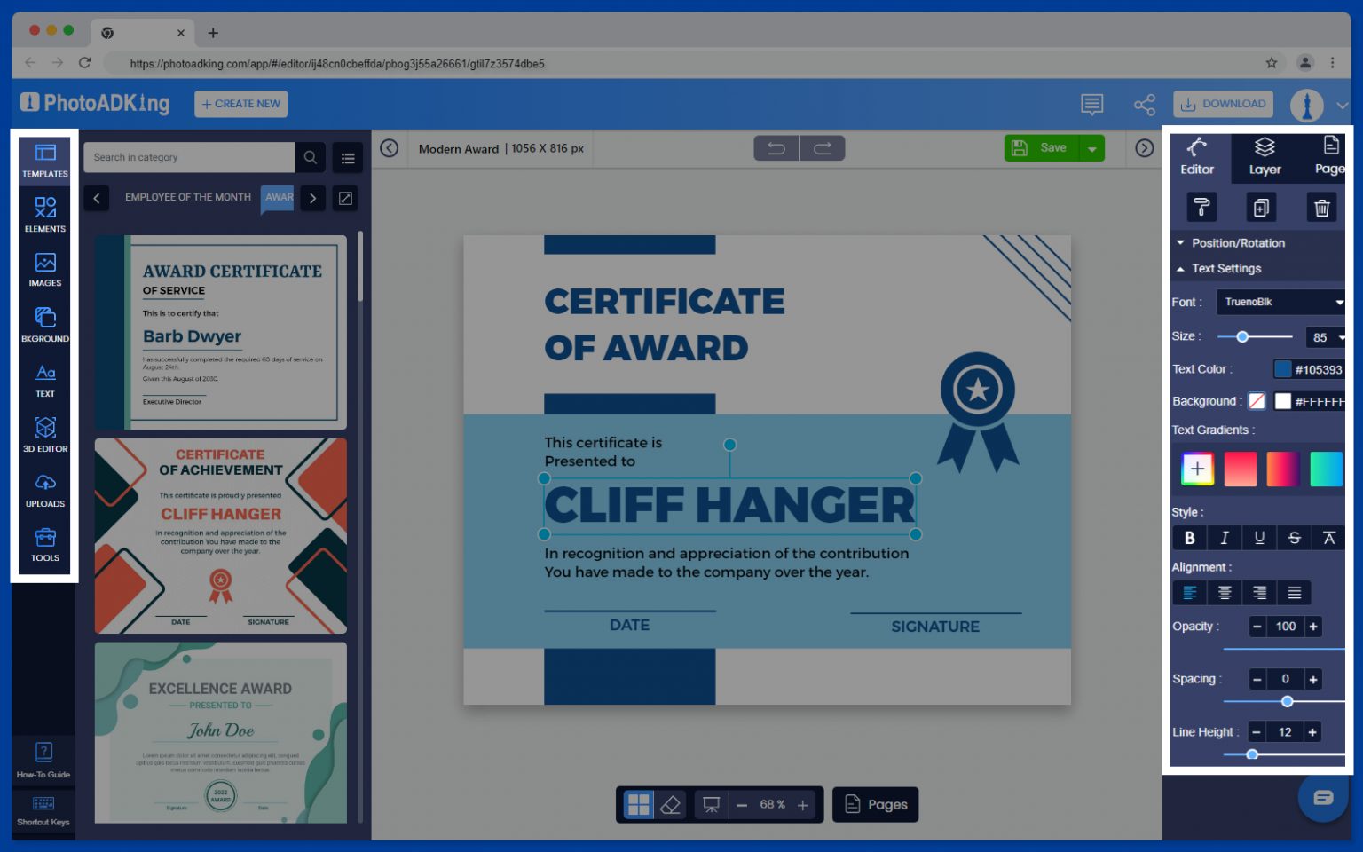The width and height of the screenshot is (1363, 852).
Task: Duplicate the selected layer using the copy icon
Action: 1261,207
